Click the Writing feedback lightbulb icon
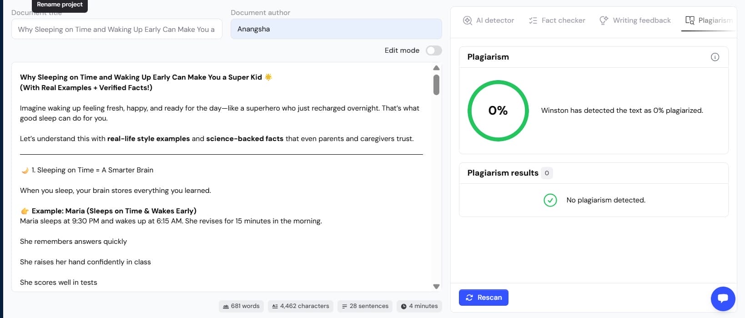745x318 pixels. (604, 20)
